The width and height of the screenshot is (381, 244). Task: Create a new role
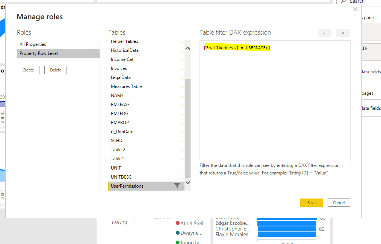pos(28,70)
